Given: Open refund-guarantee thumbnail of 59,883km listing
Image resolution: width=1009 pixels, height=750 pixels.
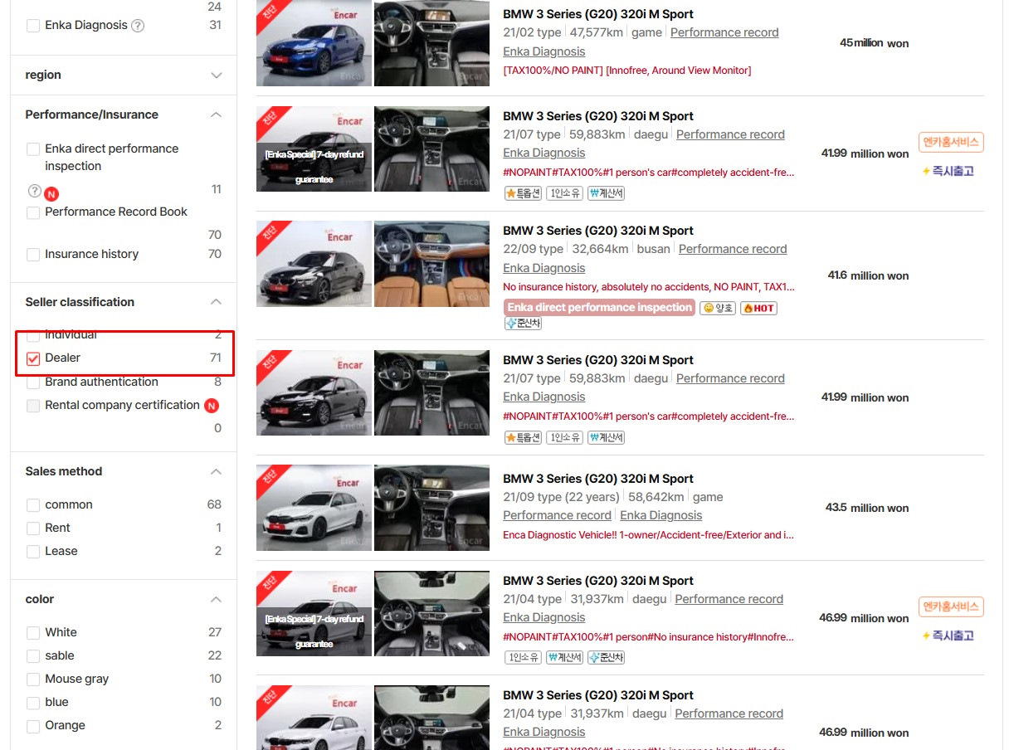Looking at the screenshot, I should (x=314, y=149).
